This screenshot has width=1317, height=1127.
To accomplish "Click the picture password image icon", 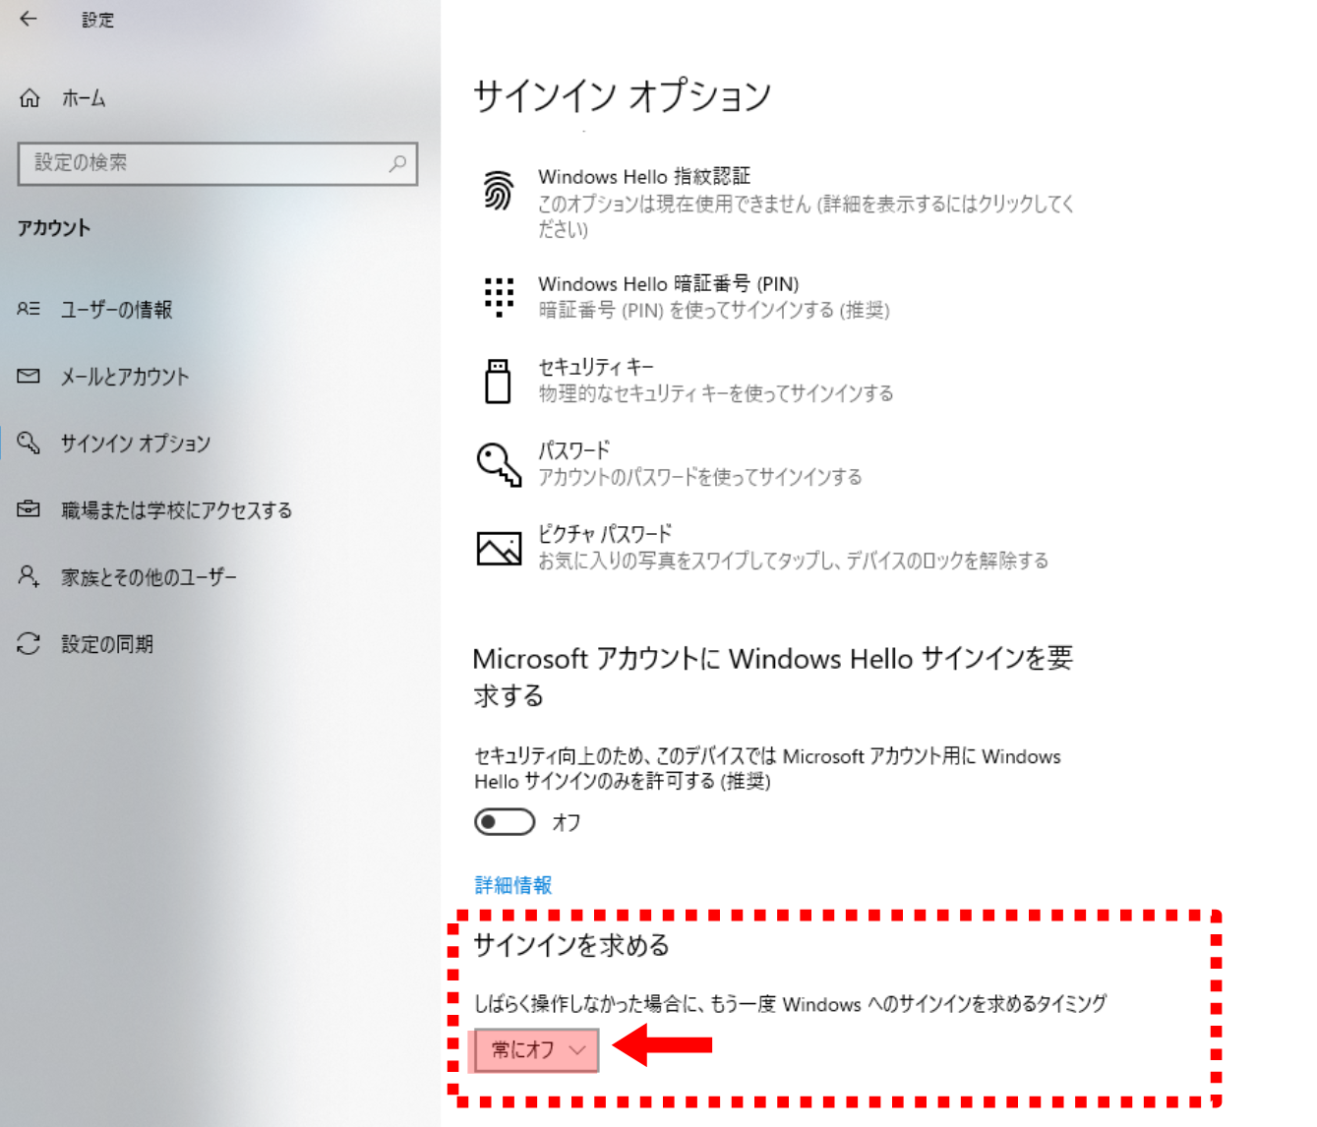I will click(x=499, y=548).
